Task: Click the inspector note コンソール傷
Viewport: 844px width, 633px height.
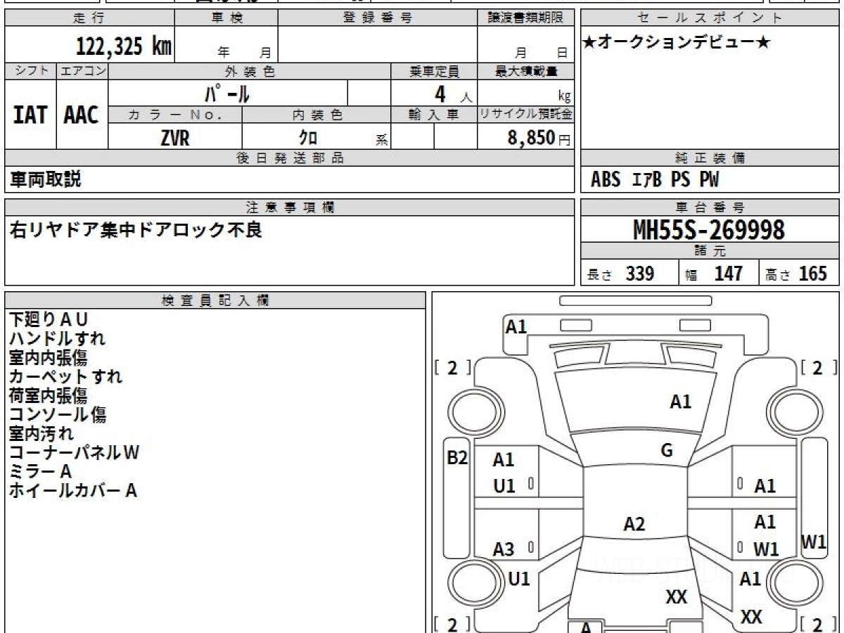Action: point(58,414)
